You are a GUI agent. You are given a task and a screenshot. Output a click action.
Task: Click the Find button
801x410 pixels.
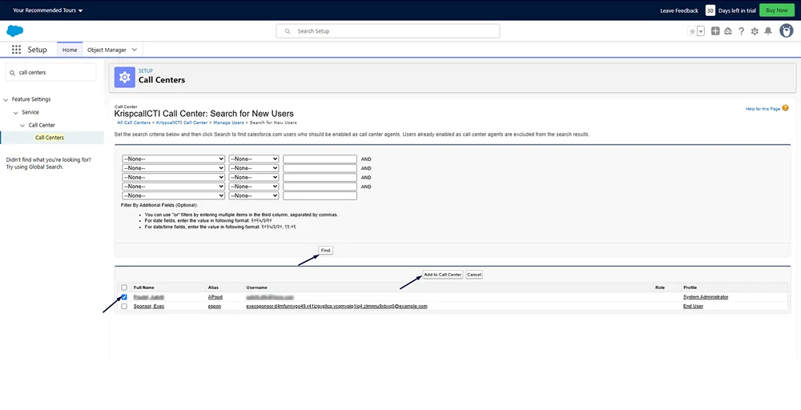click(325, 250)
